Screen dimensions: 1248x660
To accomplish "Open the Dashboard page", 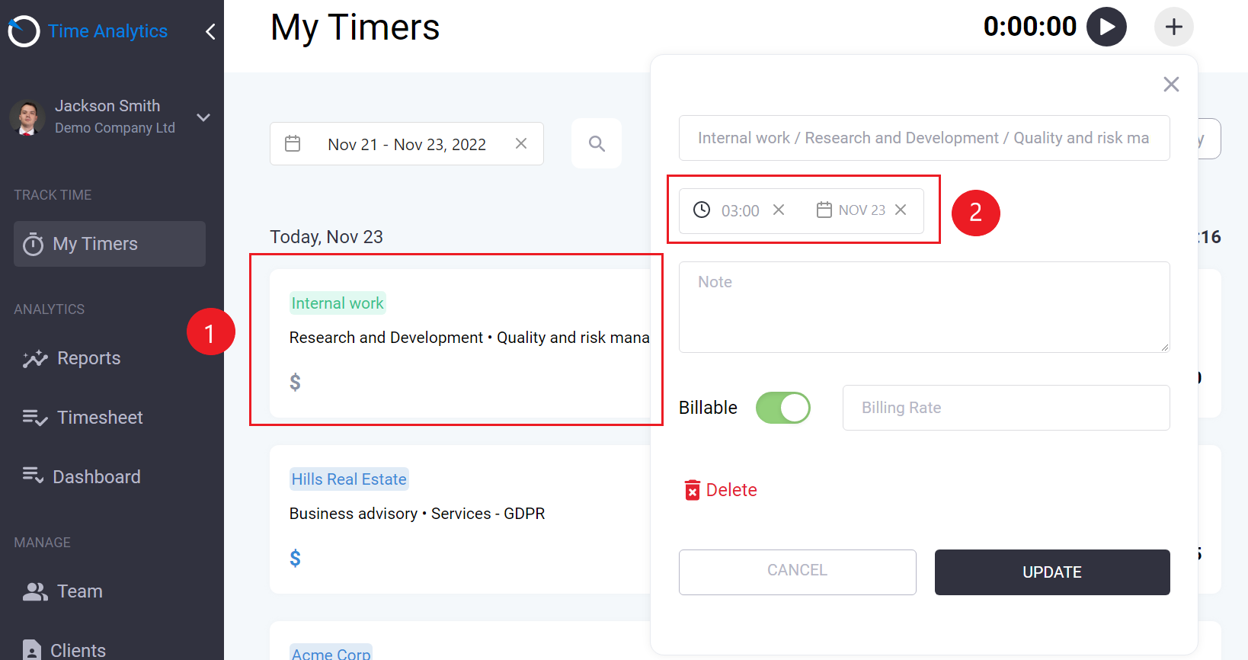I will 82,477.
